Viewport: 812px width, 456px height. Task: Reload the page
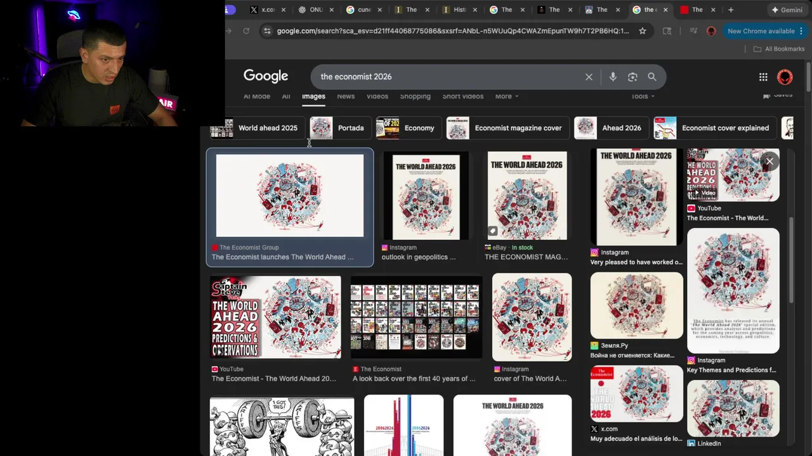pyautogui.click(x=246, y=30)
